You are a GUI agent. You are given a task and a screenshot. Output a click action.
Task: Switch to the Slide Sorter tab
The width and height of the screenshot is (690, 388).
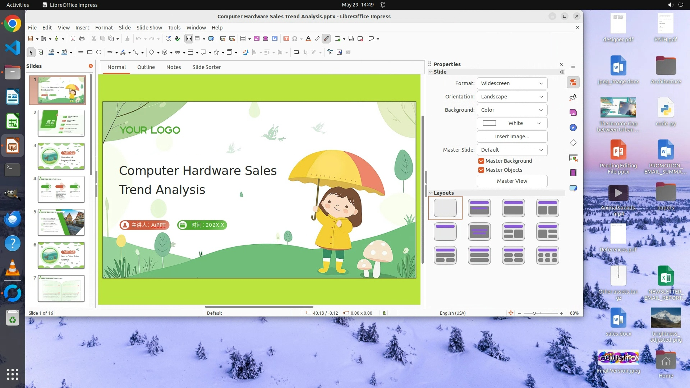pyautogui.click(x=206, y=67)
